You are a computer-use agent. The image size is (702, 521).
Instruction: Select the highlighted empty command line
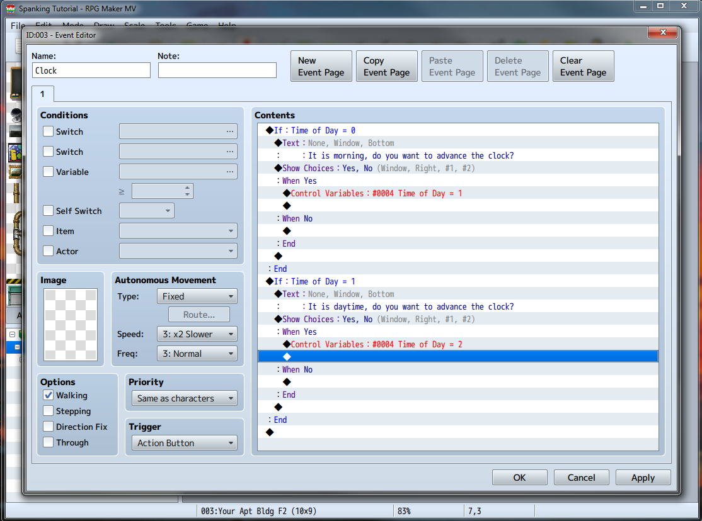point(458,356)
